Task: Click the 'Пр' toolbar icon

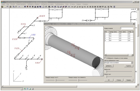Action: click(111, 7)
